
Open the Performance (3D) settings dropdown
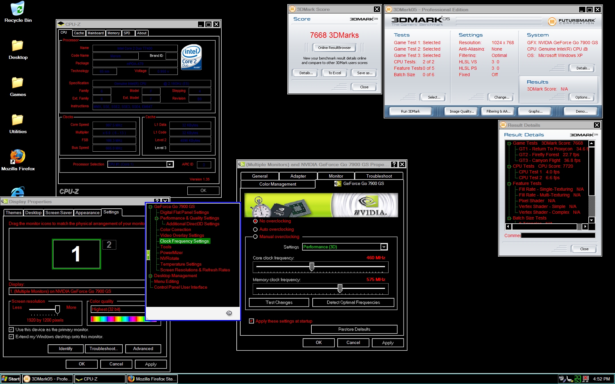click(384, 247)
